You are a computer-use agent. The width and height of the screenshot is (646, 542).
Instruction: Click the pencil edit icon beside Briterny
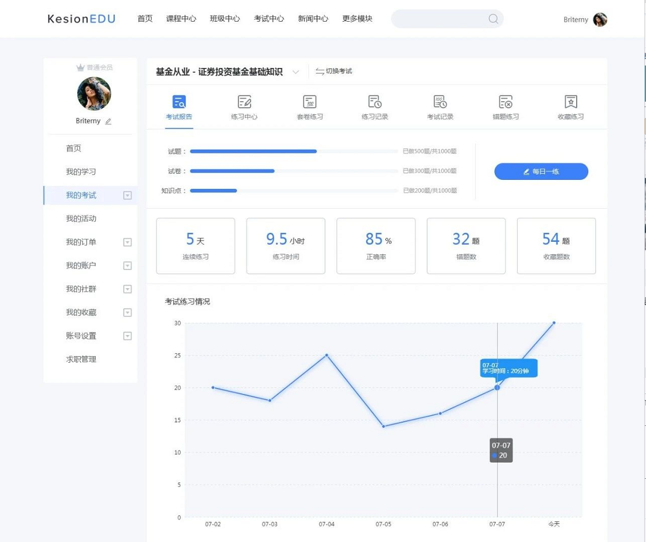[108, 122]
